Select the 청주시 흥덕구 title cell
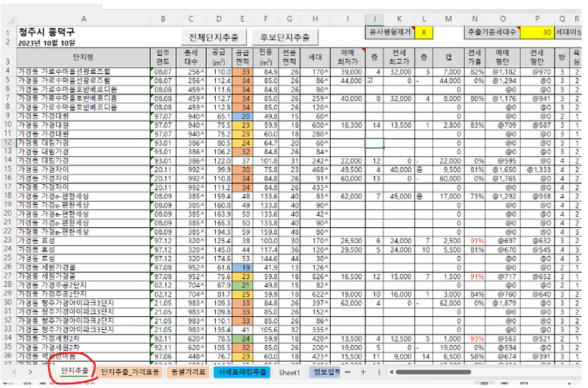Screen dimensions: 588x388 point(83,32)
